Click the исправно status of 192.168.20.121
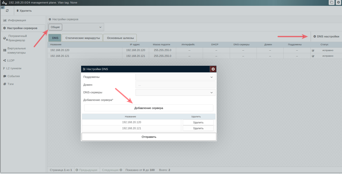This screenshot has height=174, width=342. [x=328, y=56]
